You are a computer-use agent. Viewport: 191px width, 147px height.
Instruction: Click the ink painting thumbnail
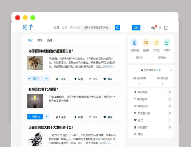pos(35,139)
